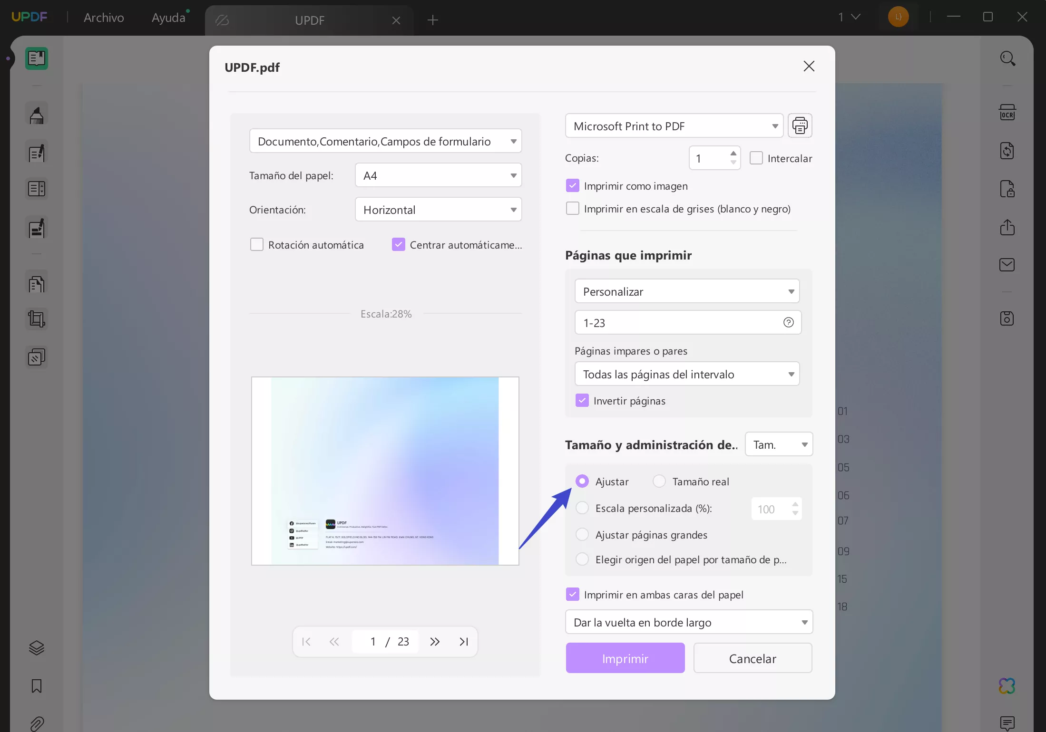Uncheck Imprimir en ambas caras del papel

tap(573, 595)
